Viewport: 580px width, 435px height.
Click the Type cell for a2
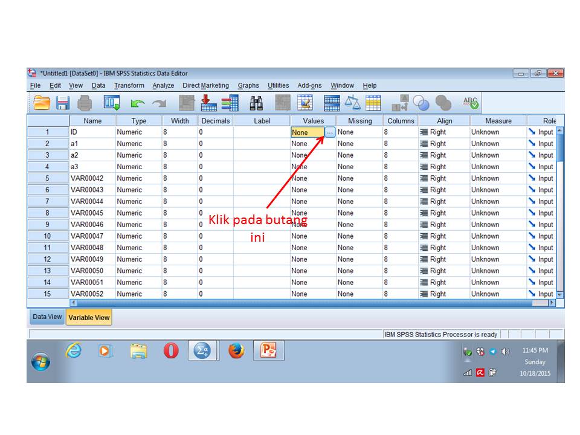pyautogui.click(x=138, y=155)
